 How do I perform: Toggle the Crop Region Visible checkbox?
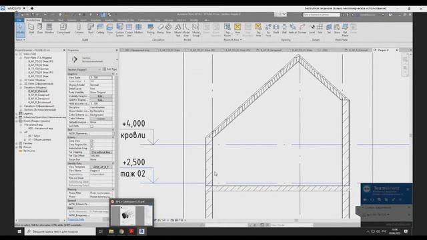92,145
